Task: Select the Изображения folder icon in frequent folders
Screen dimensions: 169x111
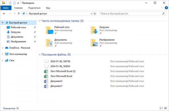Action: (94, 43)
